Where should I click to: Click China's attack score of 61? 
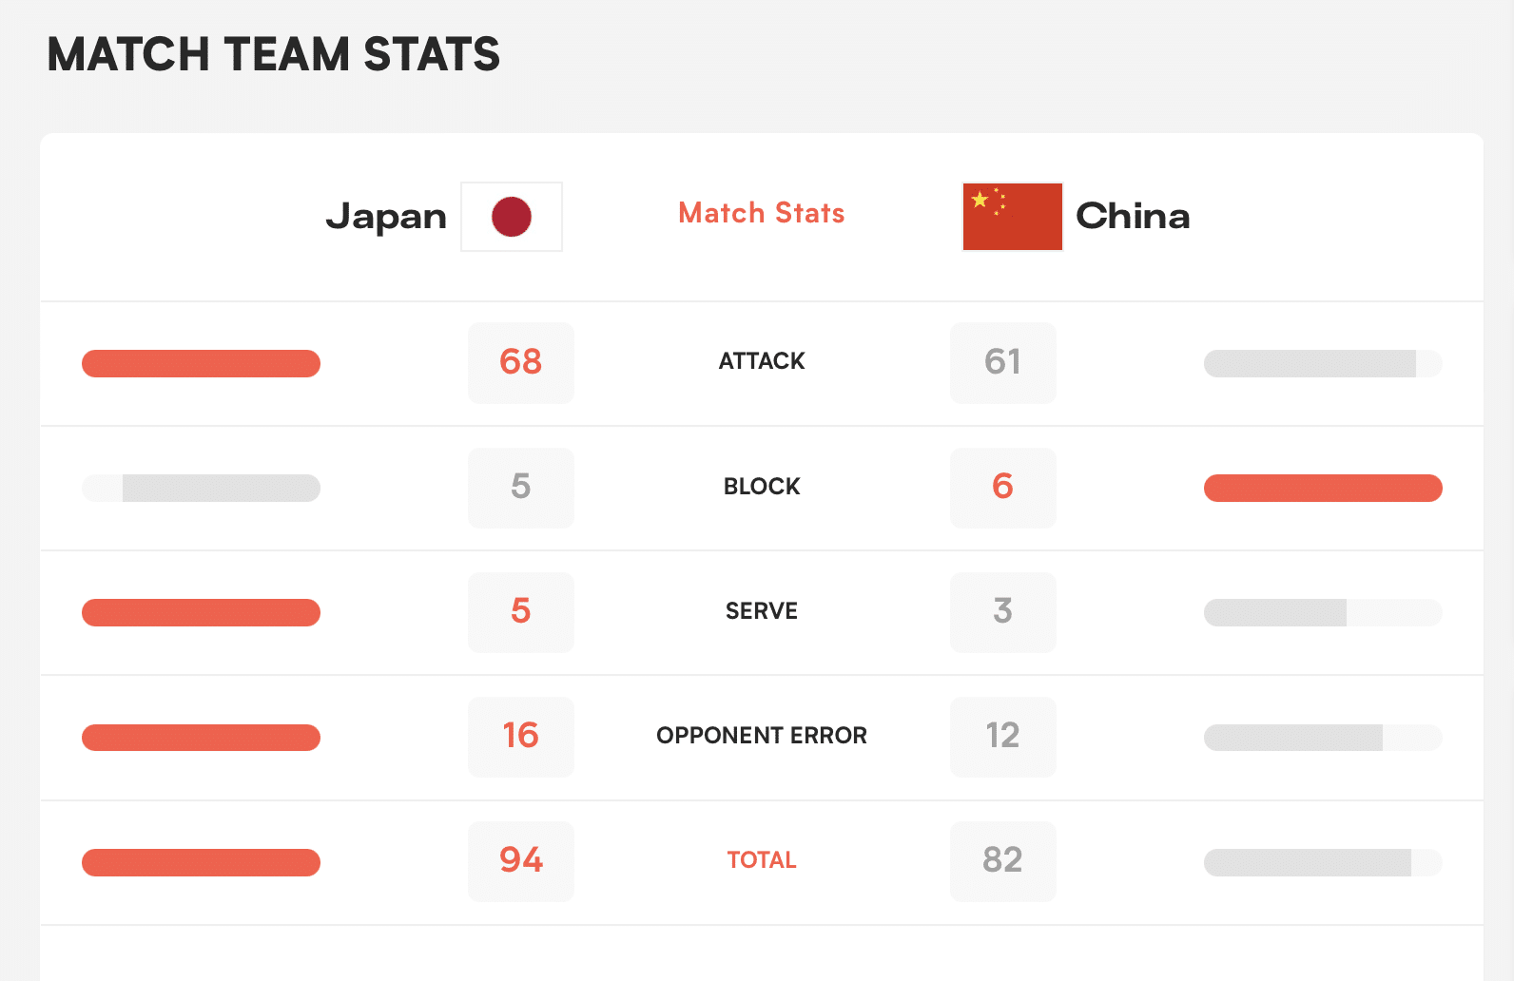click(1002, 362)
